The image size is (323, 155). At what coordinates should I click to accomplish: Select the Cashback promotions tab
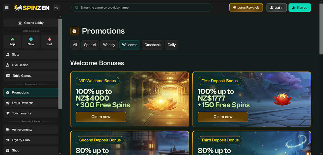(152, 45)
